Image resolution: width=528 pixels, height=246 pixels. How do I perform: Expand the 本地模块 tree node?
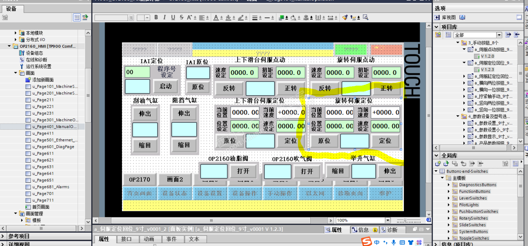(16, 33)
